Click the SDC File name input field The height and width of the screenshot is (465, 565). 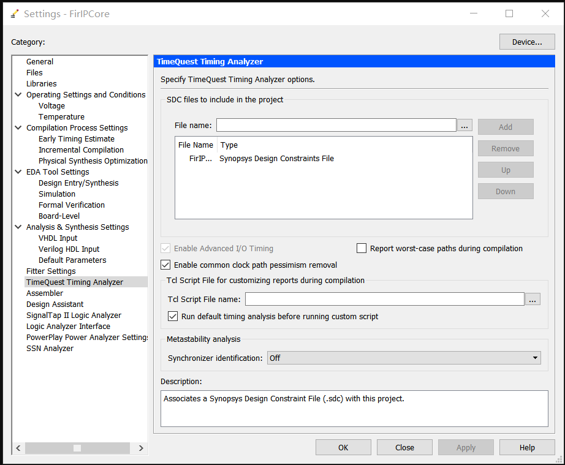(336, 126)
